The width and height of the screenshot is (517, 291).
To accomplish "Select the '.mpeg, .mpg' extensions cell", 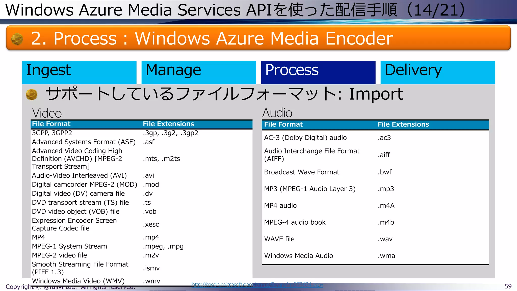I will [x=163, y=246].
